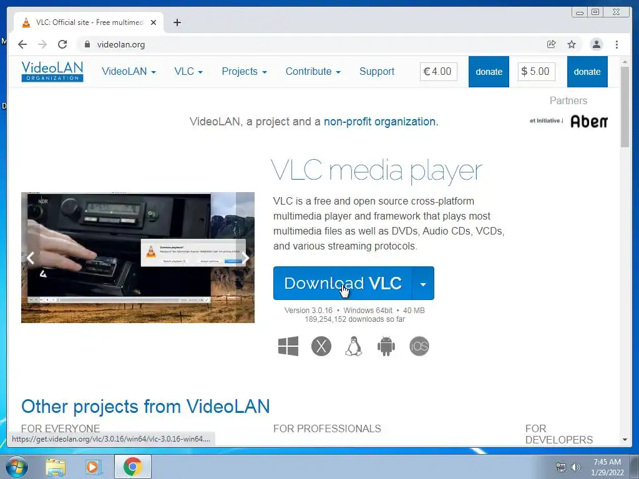The height and width of the screenshot is (479, 639).
Task: Expand the Contribute navigation dropdown
Action: pos(313,72)
